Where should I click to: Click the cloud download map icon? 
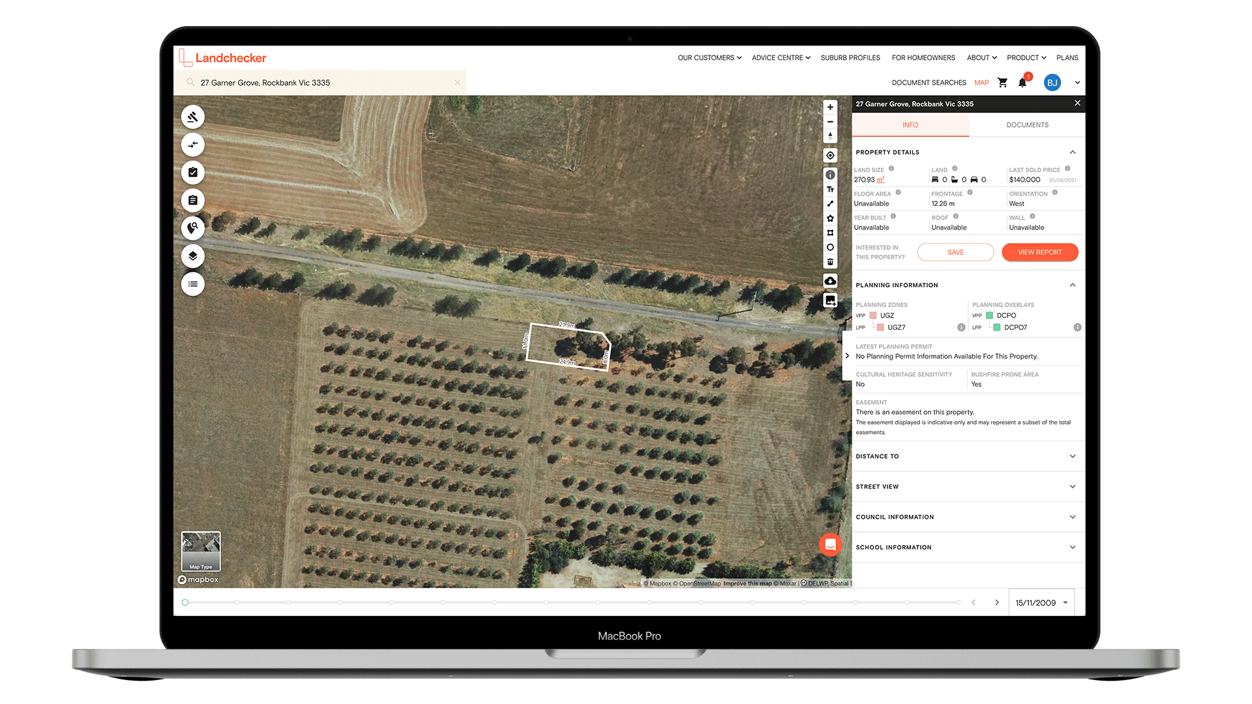(x=830, y=281)
